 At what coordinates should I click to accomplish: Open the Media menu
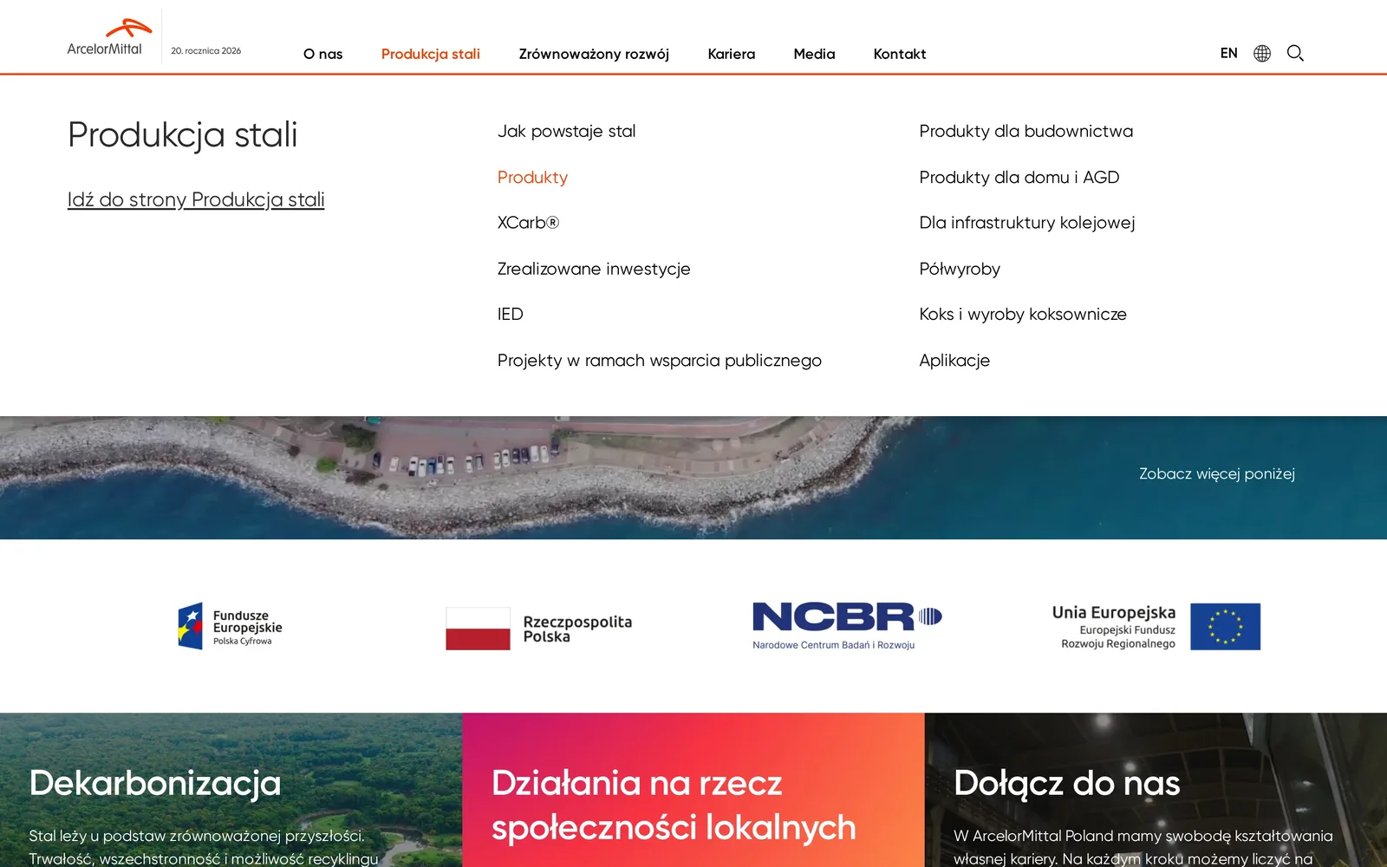pyautogui.click(x=814, y=54)
